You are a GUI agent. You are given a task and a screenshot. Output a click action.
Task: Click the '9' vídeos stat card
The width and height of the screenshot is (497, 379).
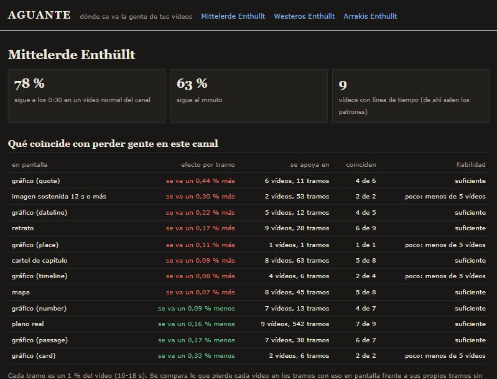click(411, 96)
